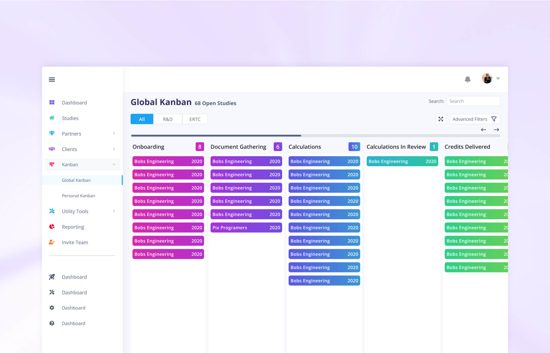Viewport: 550px width, 353px height.
Task: Open the Calculations In Review Bobs Engineering card
Action: click(x=402, y=161)
